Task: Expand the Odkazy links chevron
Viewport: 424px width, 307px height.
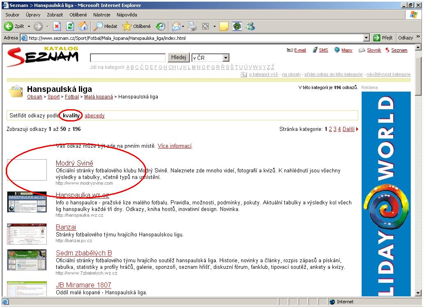Action: (418, 37)
